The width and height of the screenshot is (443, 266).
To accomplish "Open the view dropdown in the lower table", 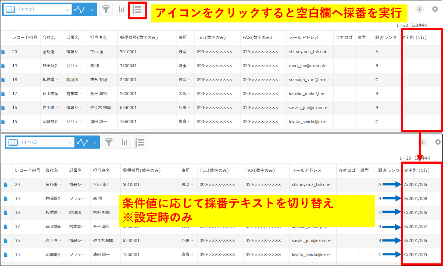I will (41, 141).
